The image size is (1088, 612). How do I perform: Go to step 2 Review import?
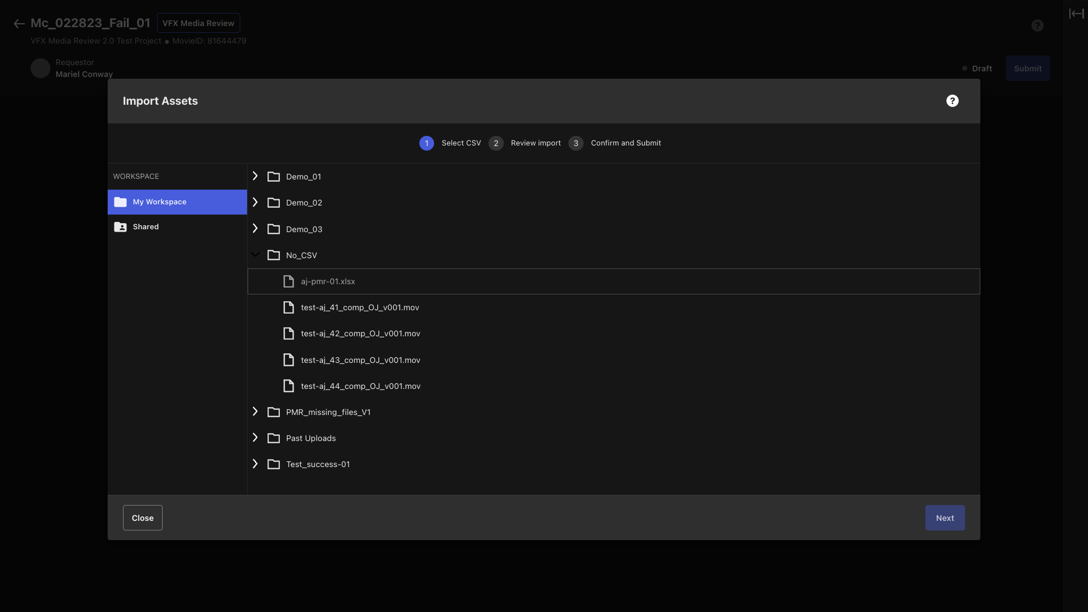525,143
